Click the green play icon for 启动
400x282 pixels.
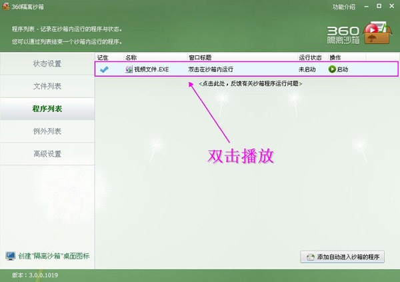pos(332,69)
